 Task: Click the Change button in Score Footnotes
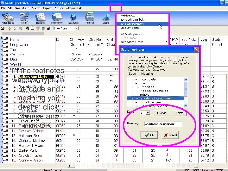coord(161,113)
